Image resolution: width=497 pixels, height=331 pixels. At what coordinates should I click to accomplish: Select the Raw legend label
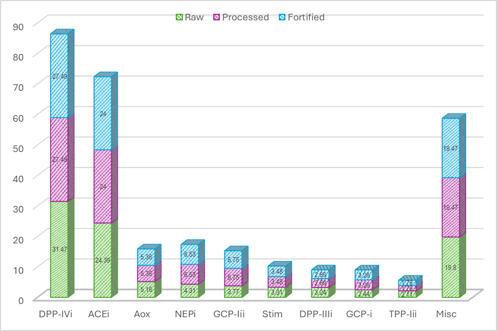coord(194,17)
